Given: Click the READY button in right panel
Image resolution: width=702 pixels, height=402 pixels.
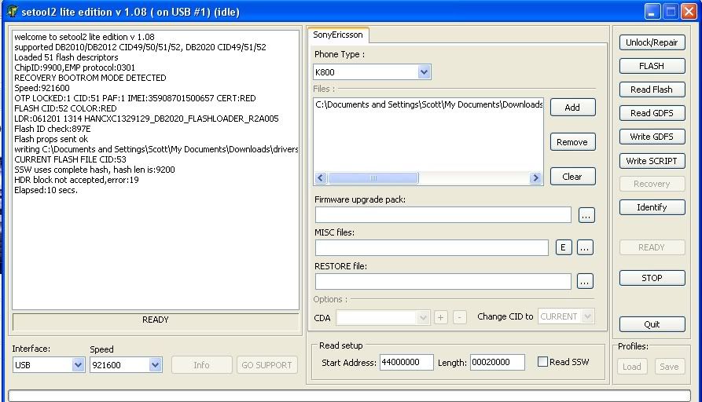Looking at the screenshot, I should coord(652,247).
